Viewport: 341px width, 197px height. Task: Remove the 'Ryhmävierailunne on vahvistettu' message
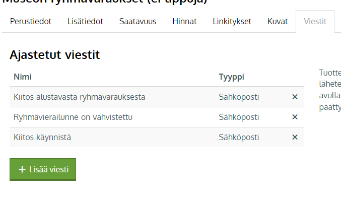pos(295,117)
